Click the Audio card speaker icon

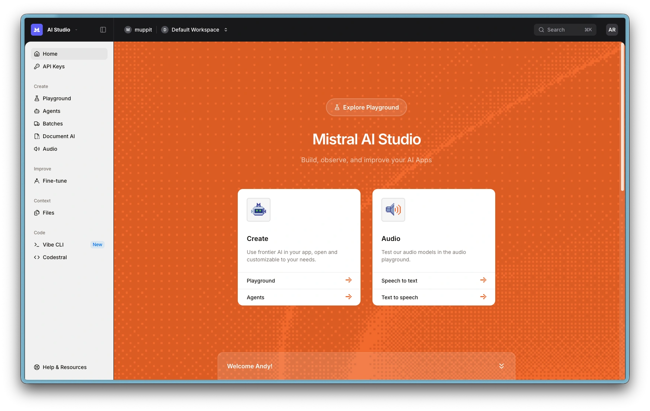tap(393, 210)
